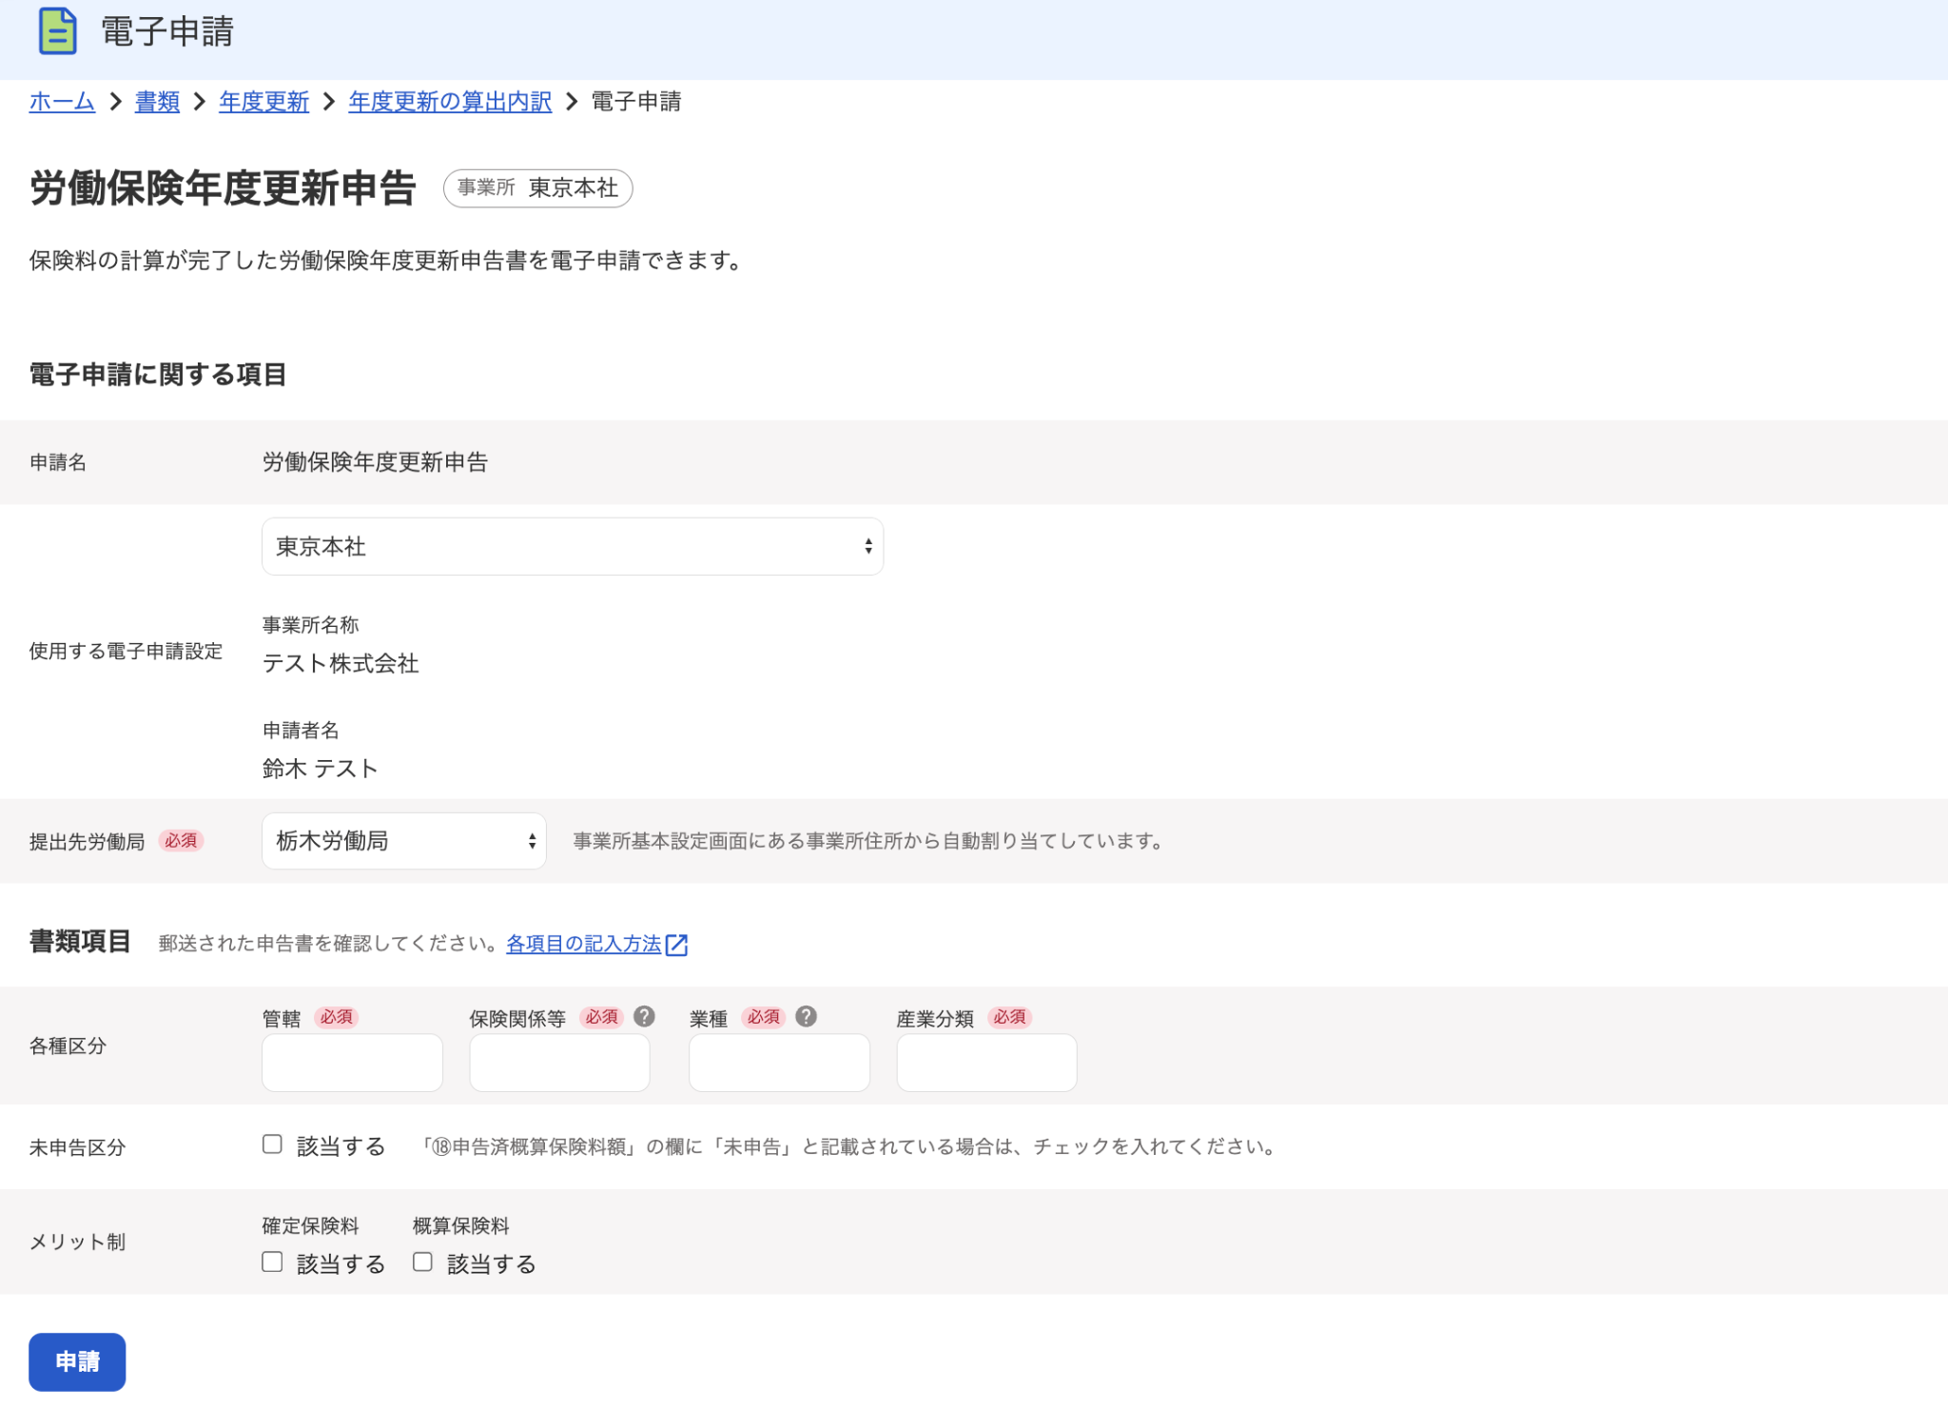Click the テスト株式会社 office name text
This screenshot has width=1948, height=1407.
[341, 663]
